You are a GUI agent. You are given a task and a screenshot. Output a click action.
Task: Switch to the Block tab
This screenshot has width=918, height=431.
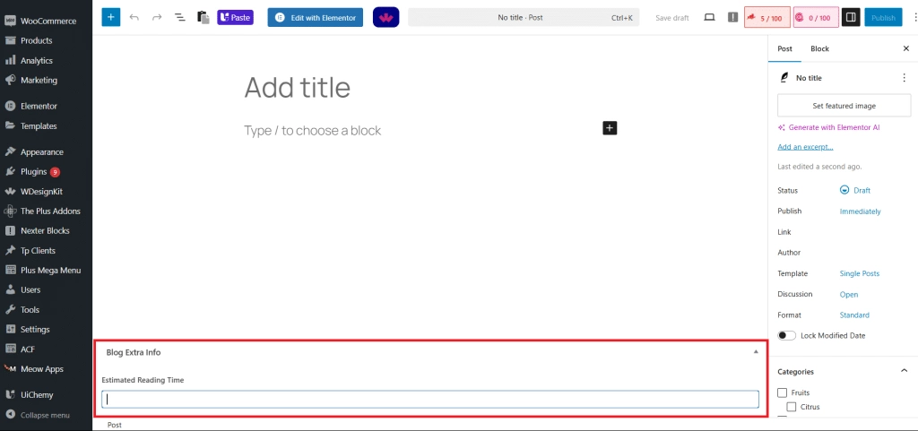[819, 48]
